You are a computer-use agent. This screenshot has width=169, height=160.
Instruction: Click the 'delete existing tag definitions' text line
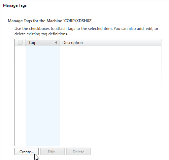[41, 34]
